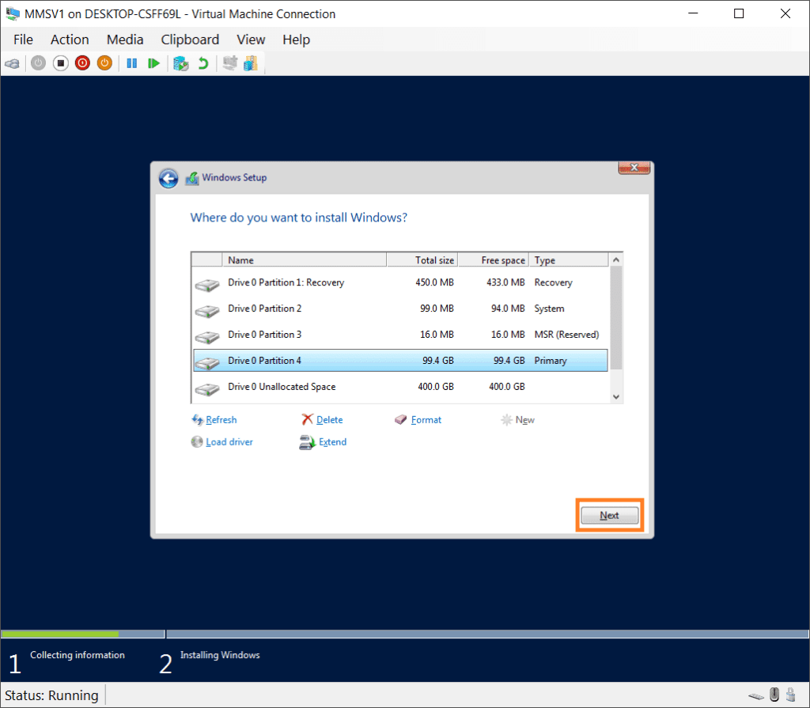Screen dimensions: 810x708
Task: Send Ctrl+Alt+Del using the toolbar icon
Action: pos(13,63)
